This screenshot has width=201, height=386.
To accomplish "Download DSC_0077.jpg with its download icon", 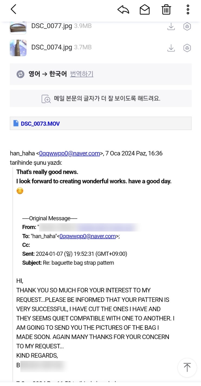I will point(171,26).
